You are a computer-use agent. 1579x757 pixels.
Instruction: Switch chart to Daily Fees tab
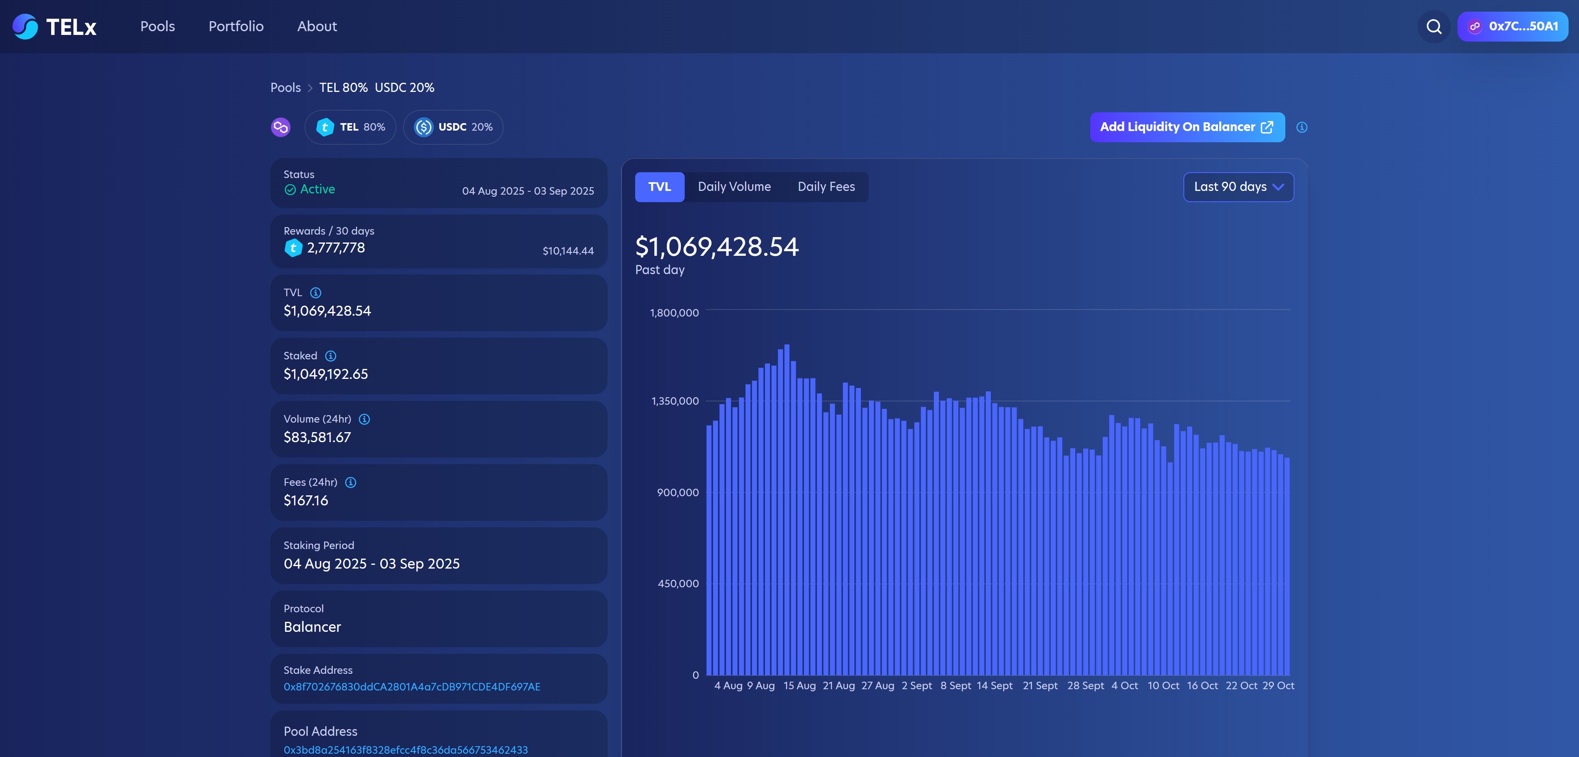826,187
